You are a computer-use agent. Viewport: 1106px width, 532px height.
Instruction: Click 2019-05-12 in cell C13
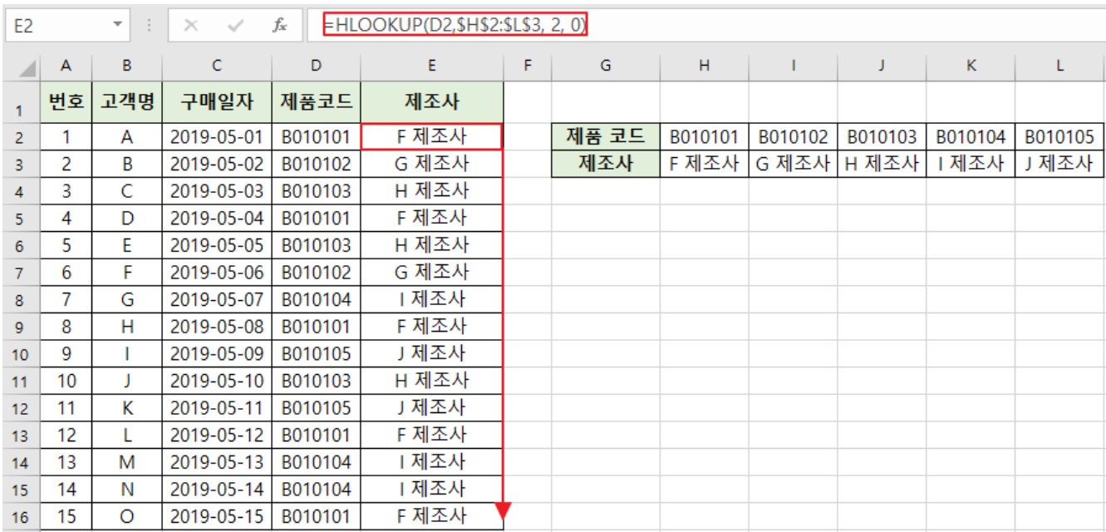(217, 435)
